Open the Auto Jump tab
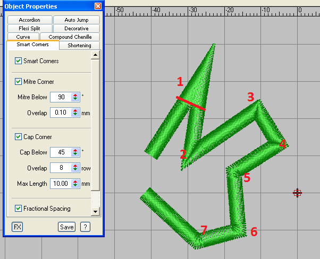 [x=77, y=20]
